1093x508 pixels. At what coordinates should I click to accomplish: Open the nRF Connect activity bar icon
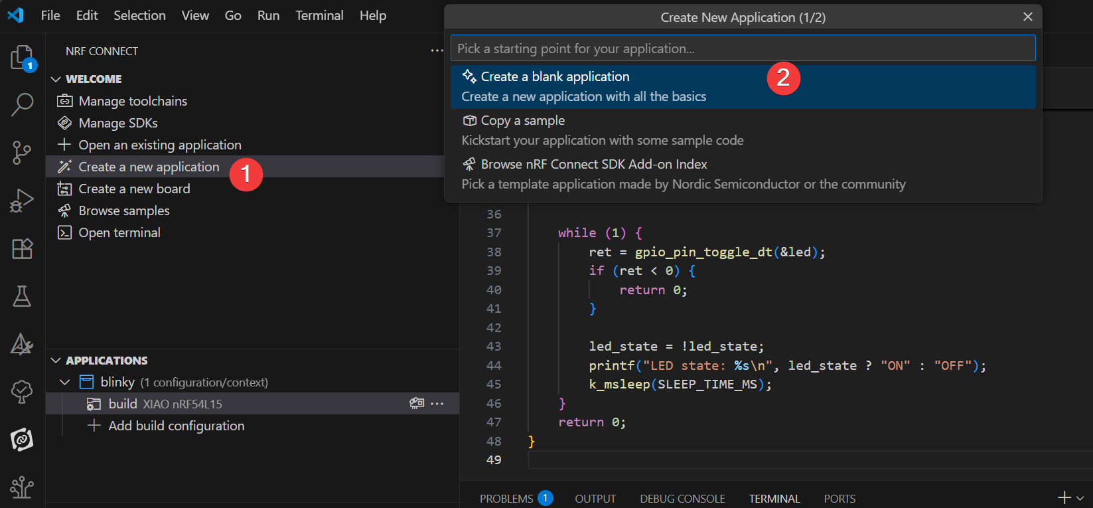point(22,440)
